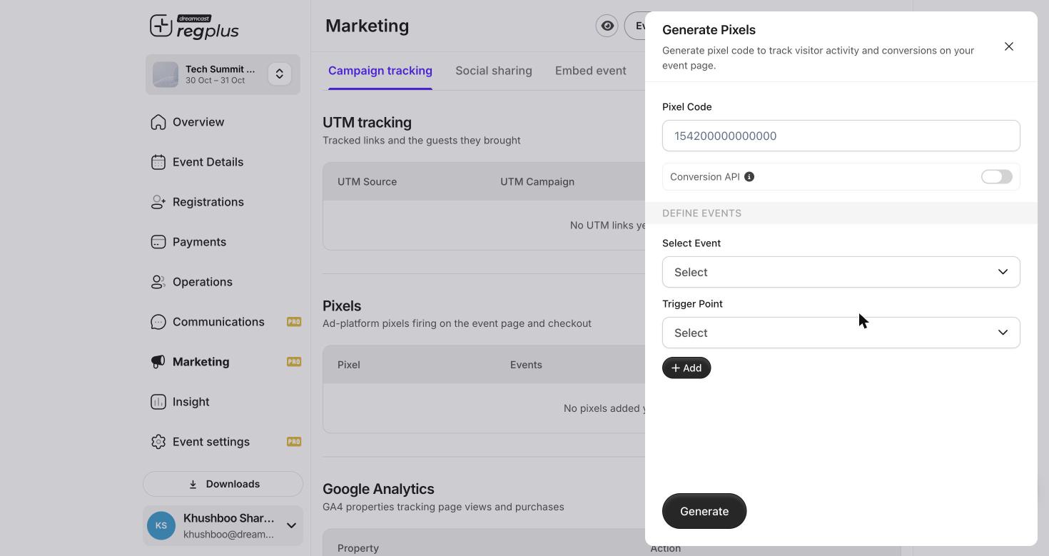Click the PRO badge beside Communications
Viewport: 1049px width, 556px height.
pyautogui.click(x=294, y=322)
